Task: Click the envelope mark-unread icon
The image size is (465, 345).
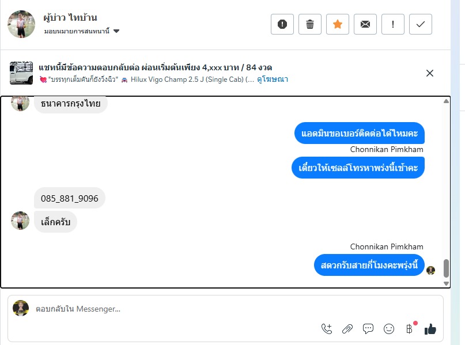Action: coord(365,24)
